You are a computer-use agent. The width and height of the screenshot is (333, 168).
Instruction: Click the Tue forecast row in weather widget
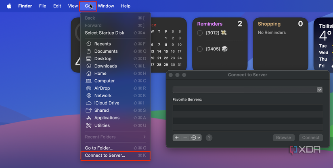(x=326, y=46)
